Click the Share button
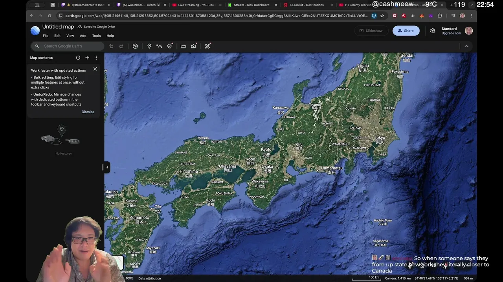This screenshot has width=503, height=282. 406,31
